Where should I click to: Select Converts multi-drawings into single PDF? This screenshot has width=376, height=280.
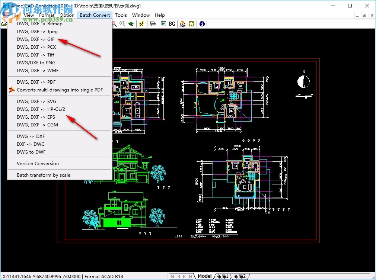click(x=60, y=90)
